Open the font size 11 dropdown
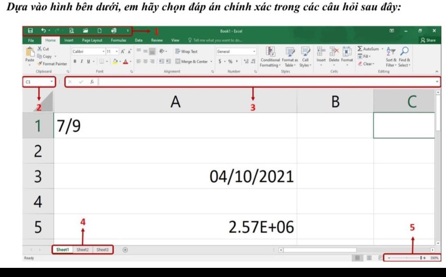446x277 pixels. click(x=117, y=51)
